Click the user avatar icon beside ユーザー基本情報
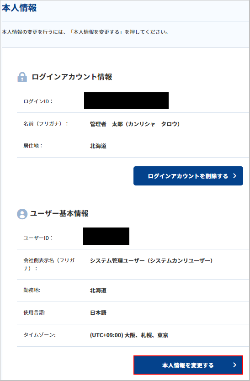This screenshot has width=250, height=381. 22,214
